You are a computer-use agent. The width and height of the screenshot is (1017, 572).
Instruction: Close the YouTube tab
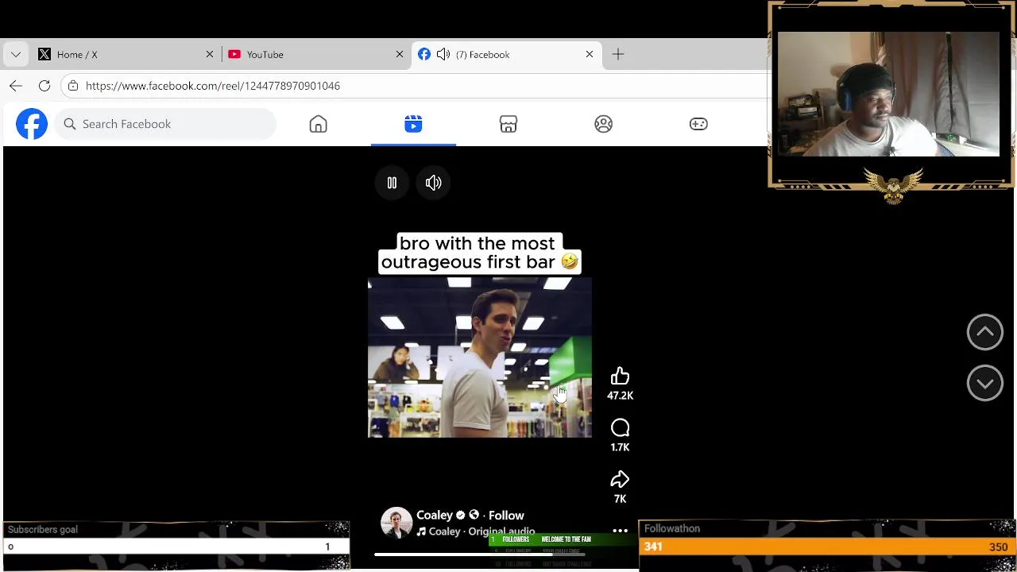(400, 54)
